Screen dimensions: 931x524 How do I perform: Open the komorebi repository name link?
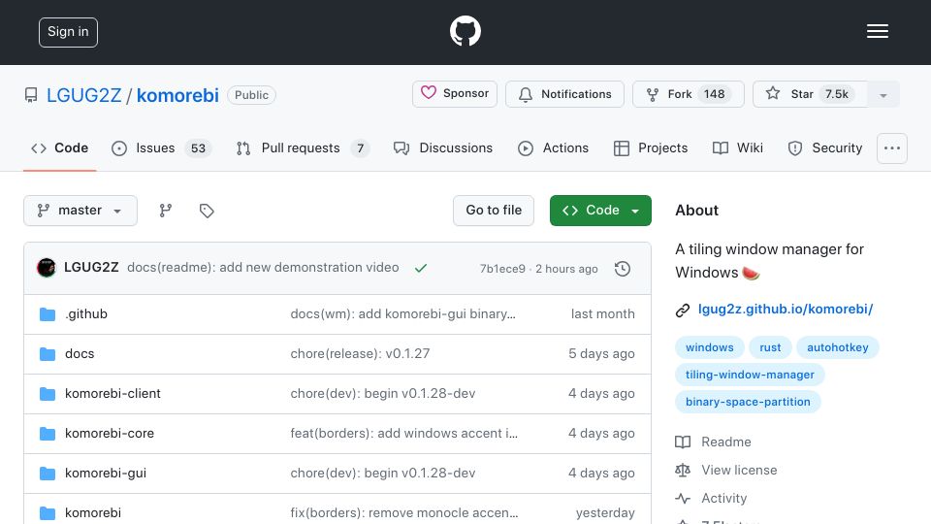click(177, 95)
